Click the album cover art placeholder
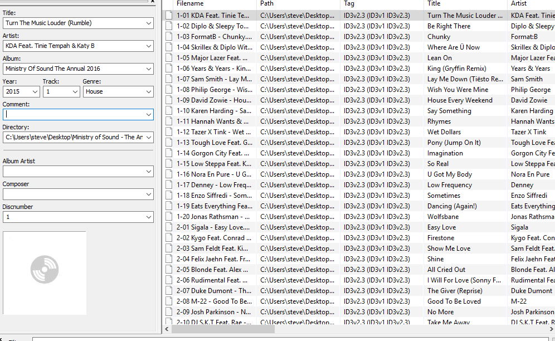Viewport: 555px width, 341px height. pos(45,273)
